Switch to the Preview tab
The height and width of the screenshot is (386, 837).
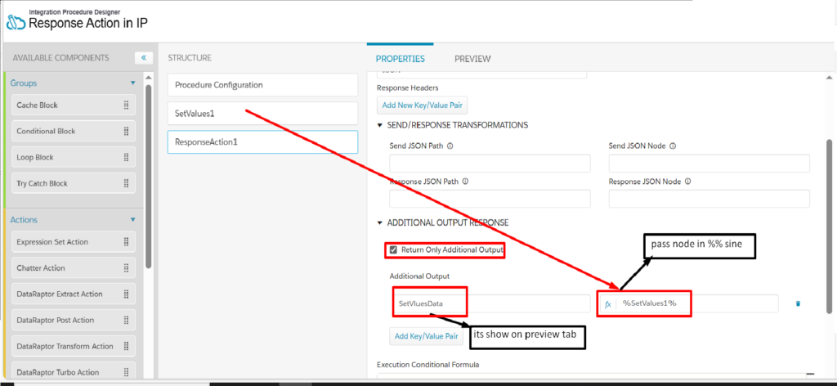[x=472, y=59]
